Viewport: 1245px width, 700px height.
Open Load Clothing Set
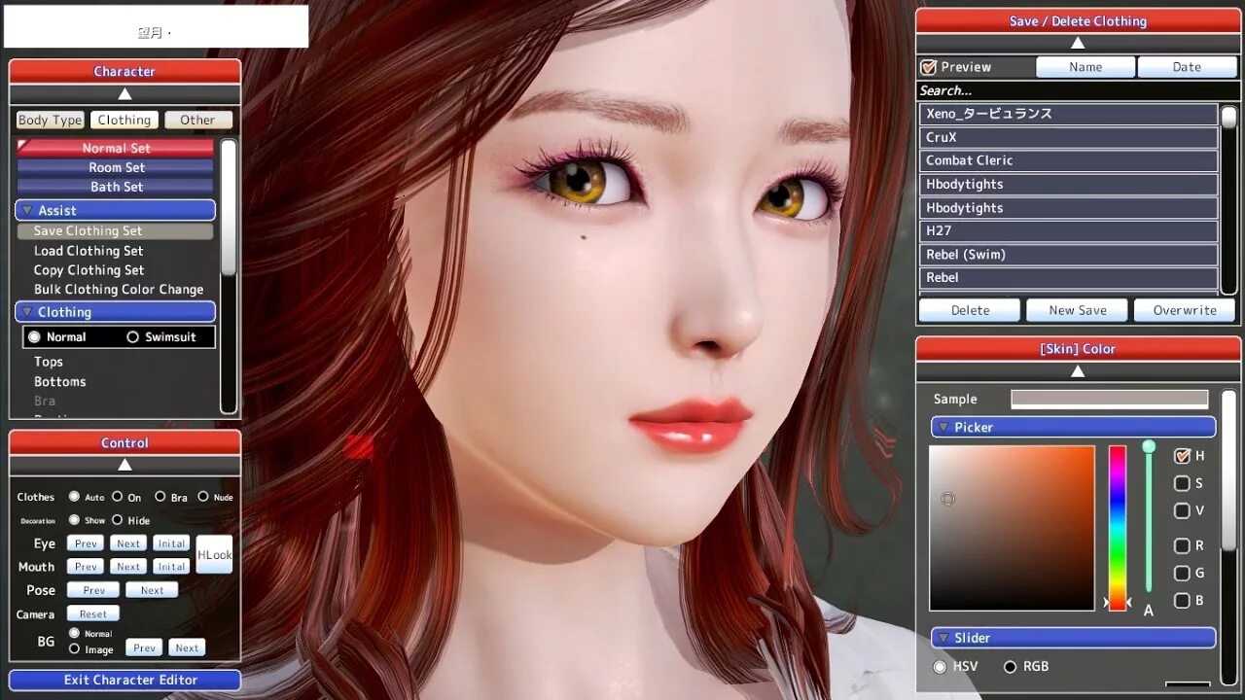click(89, 251)
